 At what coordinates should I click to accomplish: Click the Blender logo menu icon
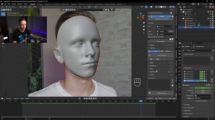pos(2,4)
